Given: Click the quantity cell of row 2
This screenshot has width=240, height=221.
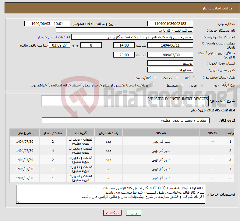Looking at the screenshot, I should (53, 151).
